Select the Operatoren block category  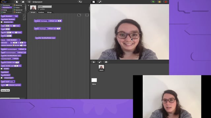[x=19, y=10]
